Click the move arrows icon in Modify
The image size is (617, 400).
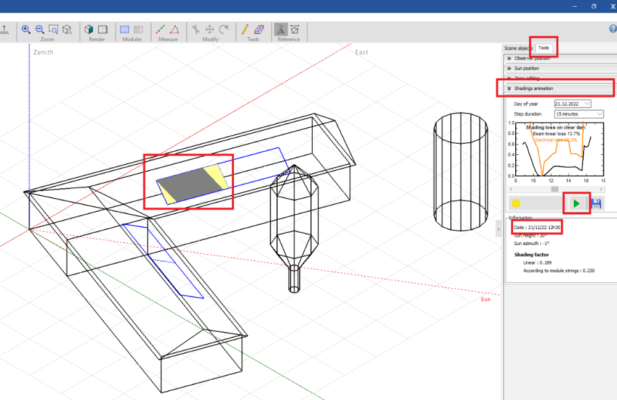[x=210, y=29]
